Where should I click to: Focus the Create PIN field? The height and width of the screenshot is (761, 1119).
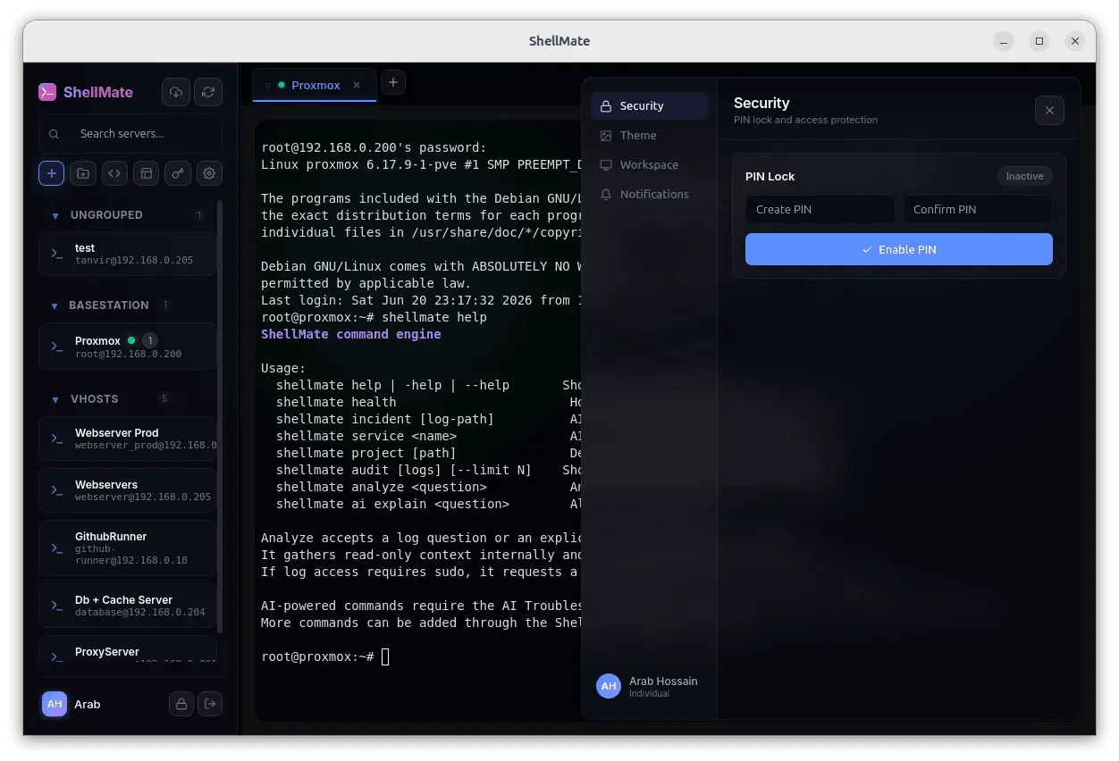tap(820, 209)
